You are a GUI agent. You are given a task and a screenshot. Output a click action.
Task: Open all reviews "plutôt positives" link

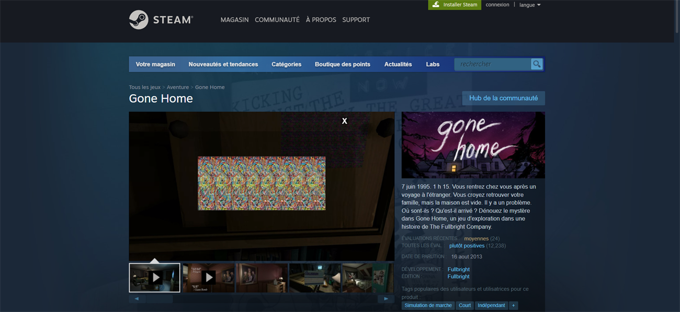(467, 246)
